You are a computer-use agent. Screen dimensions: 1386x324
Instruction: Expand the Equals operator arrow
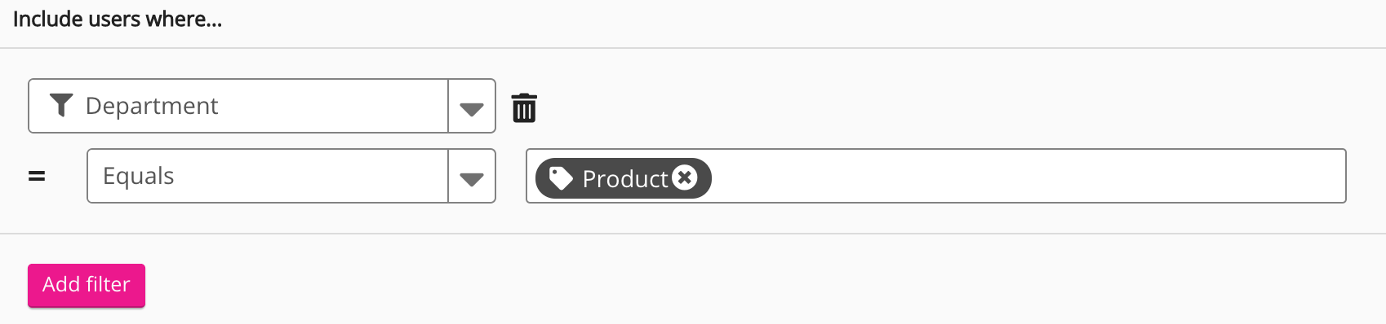(x=472, y=176)
